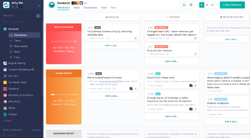Open the Tasks tab in header
The width and height of the screenshot is (250, 138).
click(x=76, y=8)
